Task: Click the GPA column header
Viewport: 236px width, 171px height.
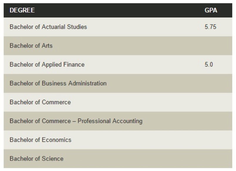Action: (x=211, y=10)
